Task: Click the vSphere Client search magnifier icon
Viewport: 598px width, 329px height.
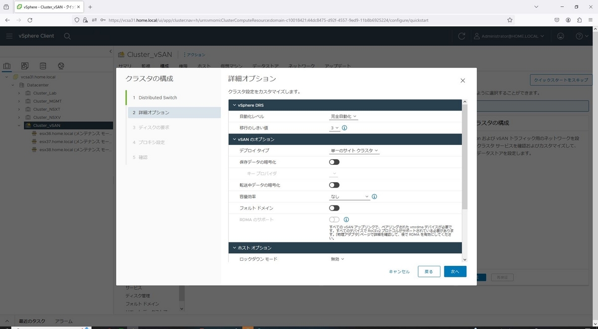Action: click(67, 36)
